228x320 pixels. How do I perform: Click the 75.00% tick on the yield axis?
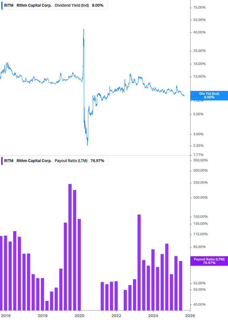click(x=199, y=8)
